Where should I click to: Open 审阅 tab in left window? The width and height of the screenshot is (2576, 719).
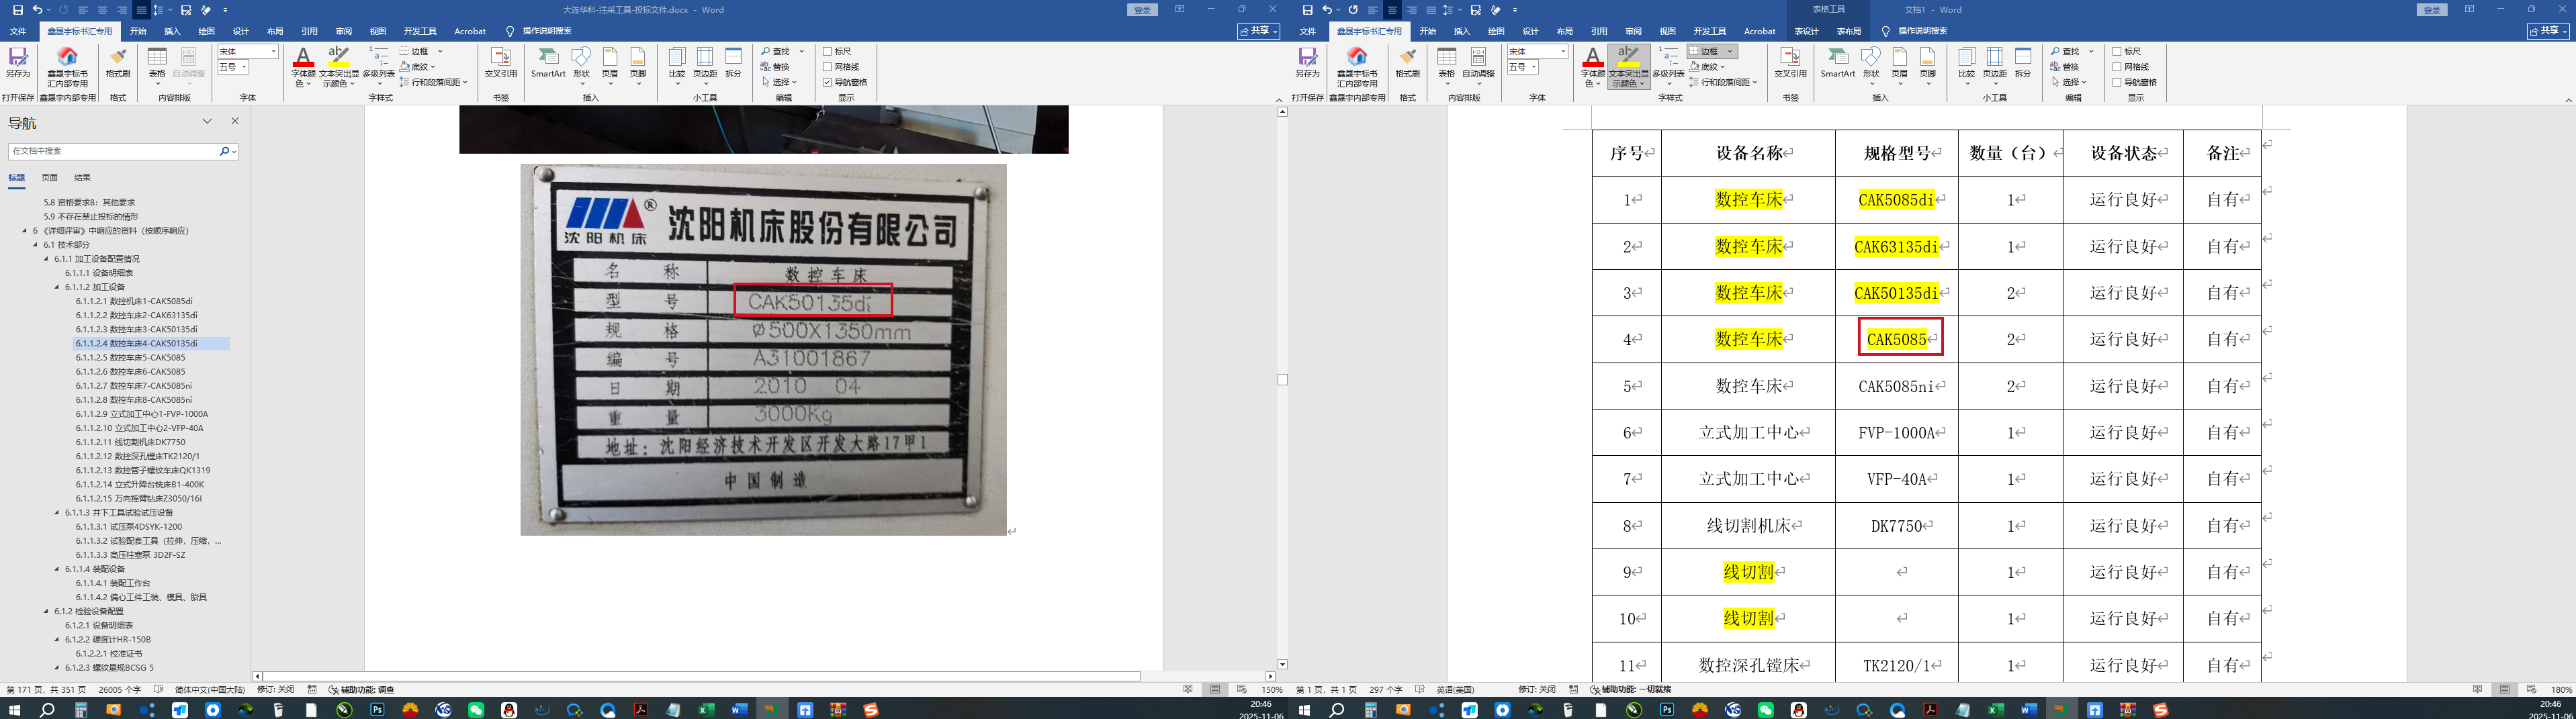click(343, 31)
